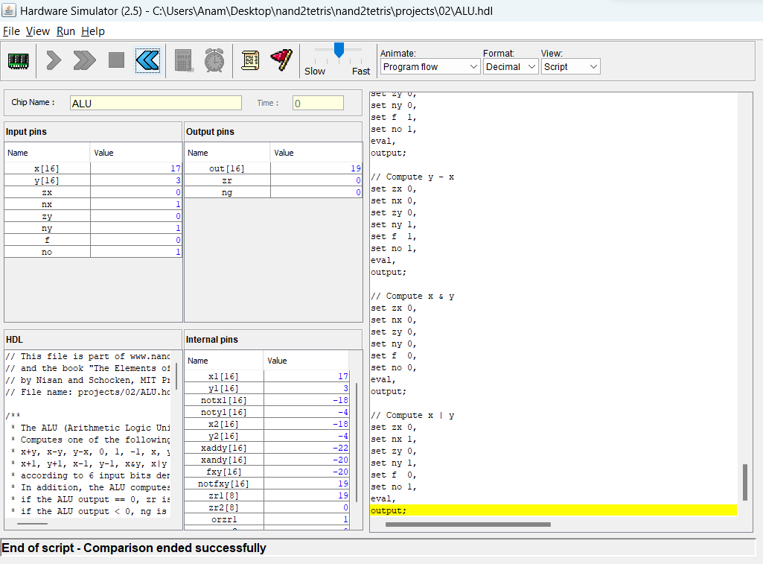Click the Chip Name field showing ALU
This screenshot has width=763, height=564.
[156, 102]
